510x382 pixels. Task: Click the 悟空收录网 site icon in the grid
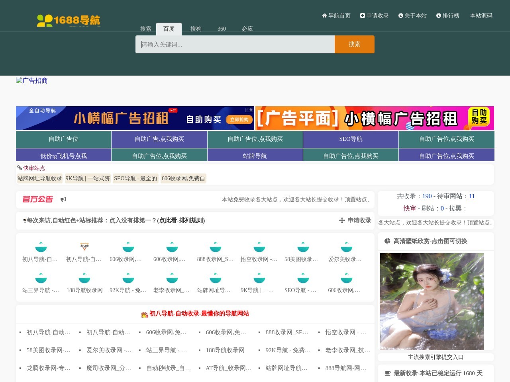[259, 247]
